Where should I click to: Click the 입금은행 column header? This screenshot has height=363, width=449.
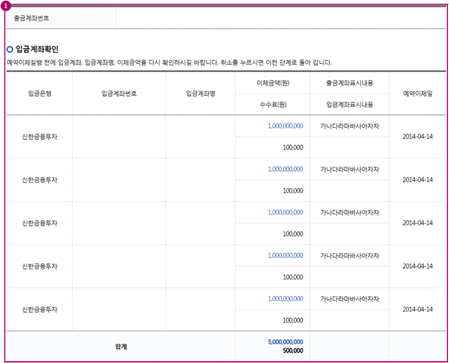(40, 94)
